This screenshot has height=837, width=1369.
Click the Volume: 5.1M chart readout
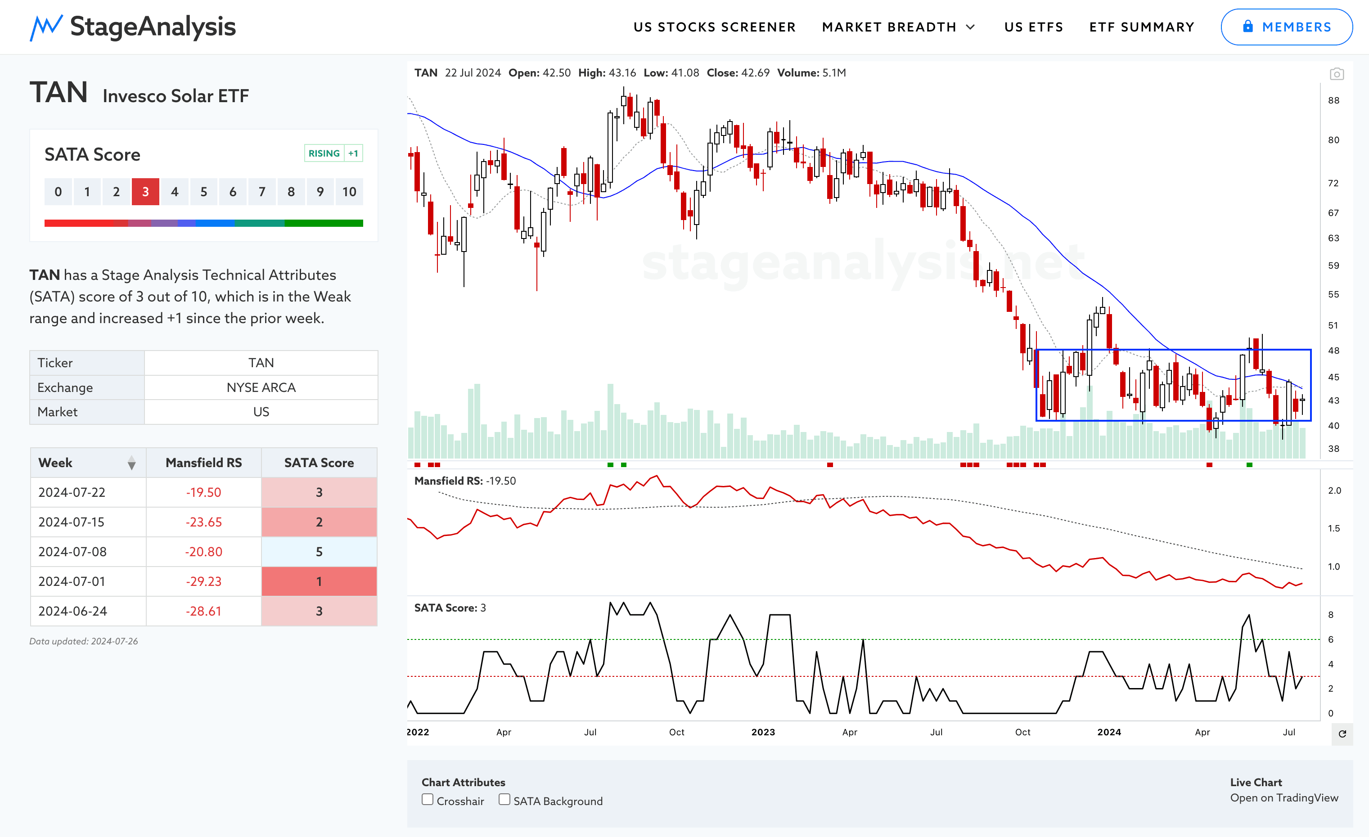pos(811,73)
